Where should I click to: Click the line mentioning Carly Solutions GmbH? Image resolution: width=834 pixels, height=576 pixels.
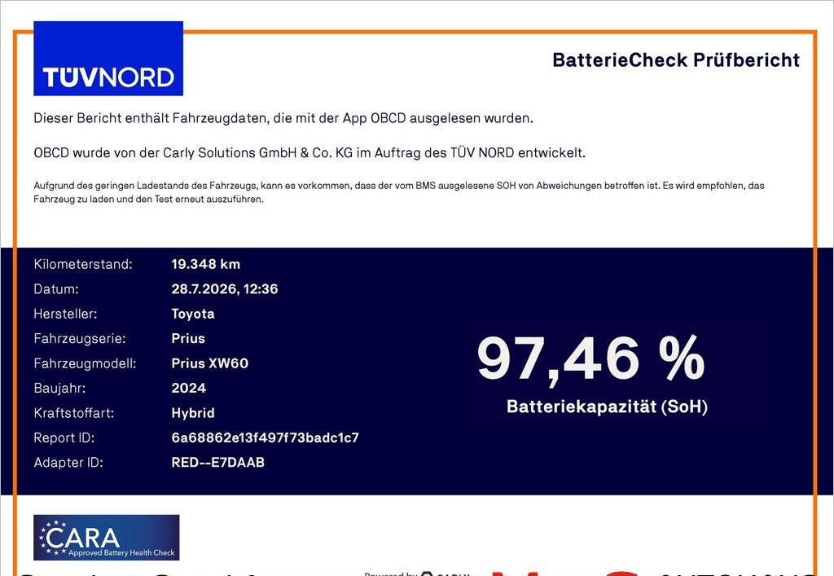[309, 152]
